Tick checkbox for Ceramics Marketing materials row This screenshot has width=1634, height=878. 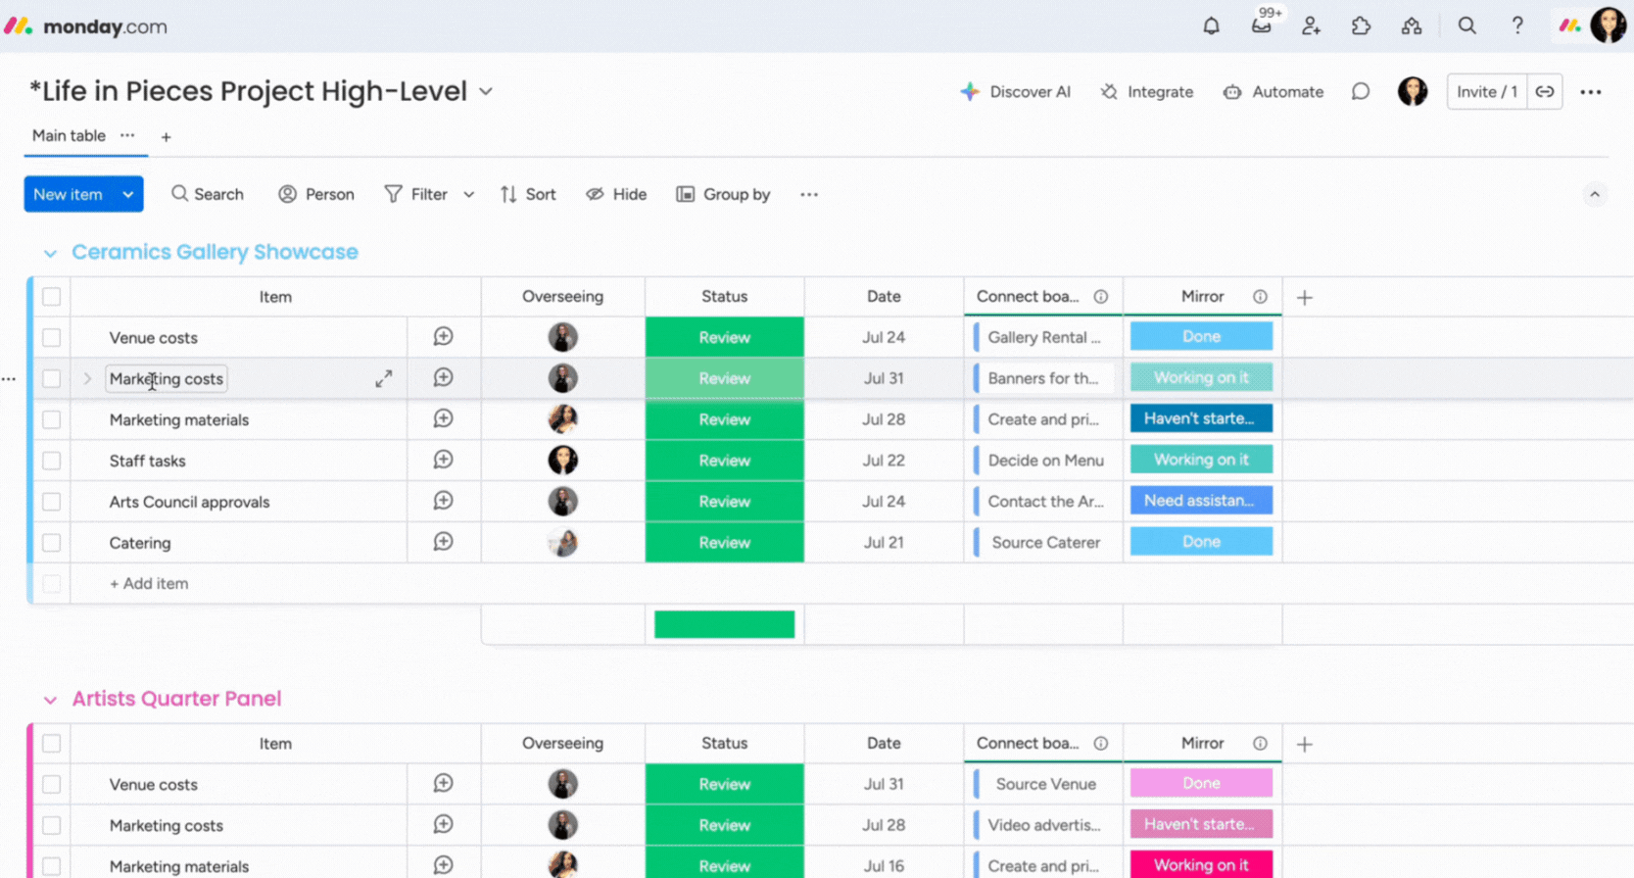click(x=52, y=419)
